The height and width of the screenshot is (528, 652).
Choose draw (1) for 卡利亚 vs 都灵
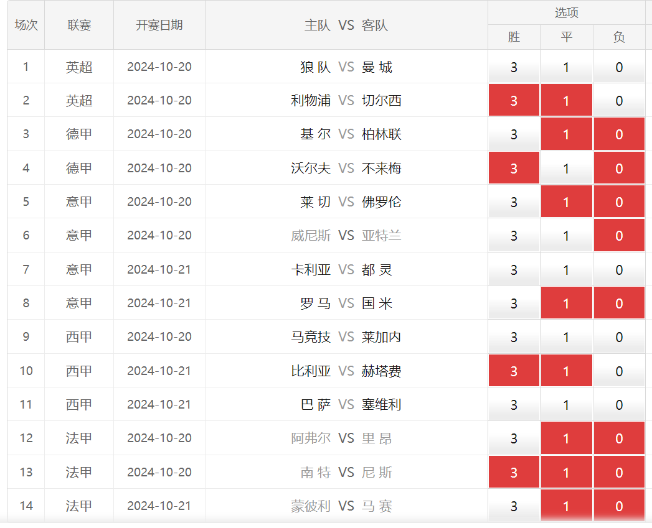tap(566, 269)
